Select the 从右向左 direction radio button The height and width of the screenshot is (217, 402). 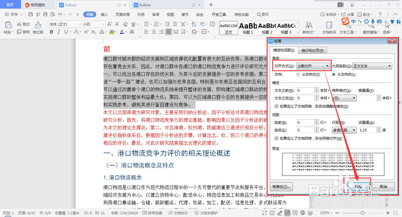[298, 74]
